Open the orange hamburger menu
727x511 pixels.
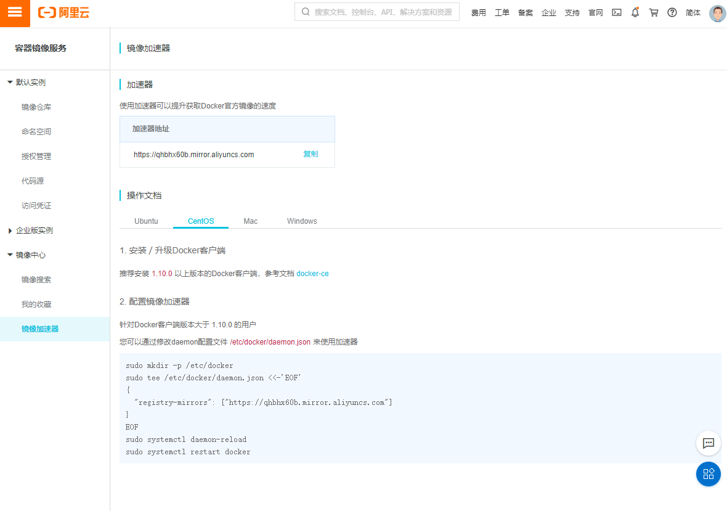pos(15,13)
